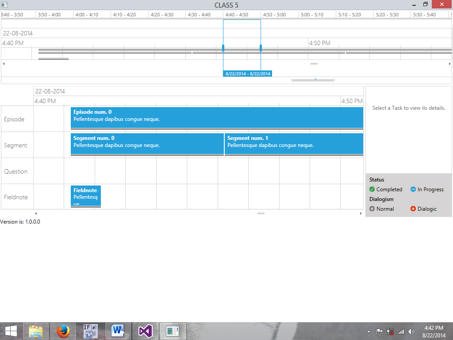Click right handle of overview selection range
Image resolution: width=453 pixels, height=340 pixels.
coord(261,48)
